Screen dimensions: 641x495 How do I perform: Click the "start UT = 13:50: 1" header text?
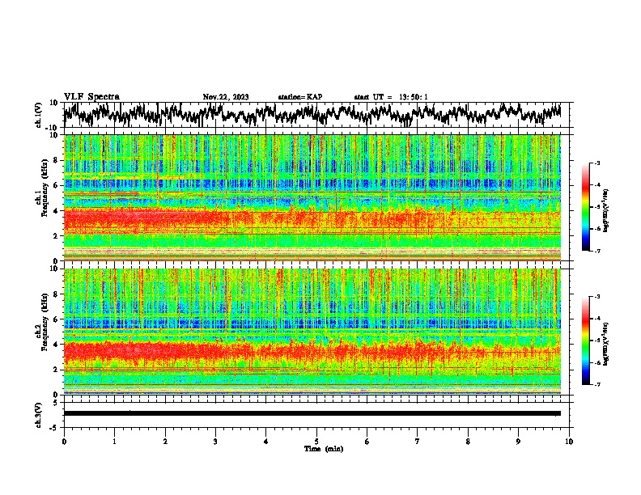tap(391, 97)
